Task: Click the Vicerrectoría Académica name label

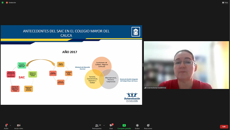Action: click(155, 88)
